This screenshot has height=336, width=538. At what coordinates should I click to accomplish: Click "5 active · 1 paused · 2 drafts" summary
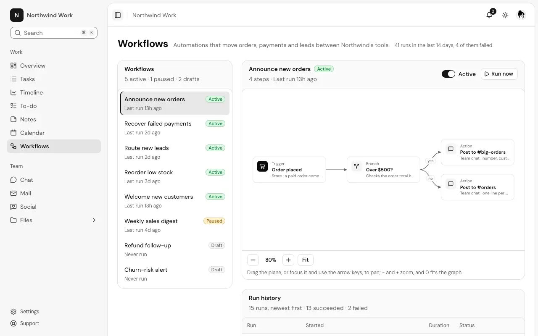(x=162, y=79)
